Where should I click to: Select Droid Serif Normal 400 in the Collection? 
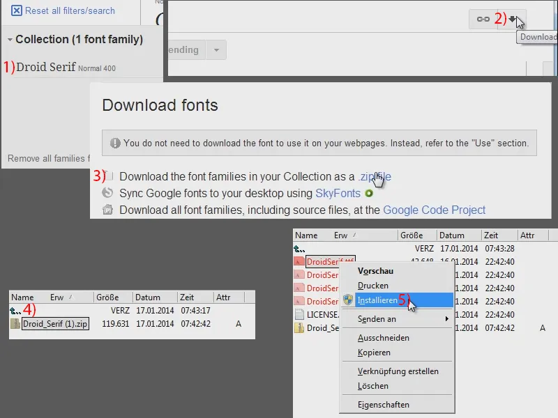click(66, 67)
